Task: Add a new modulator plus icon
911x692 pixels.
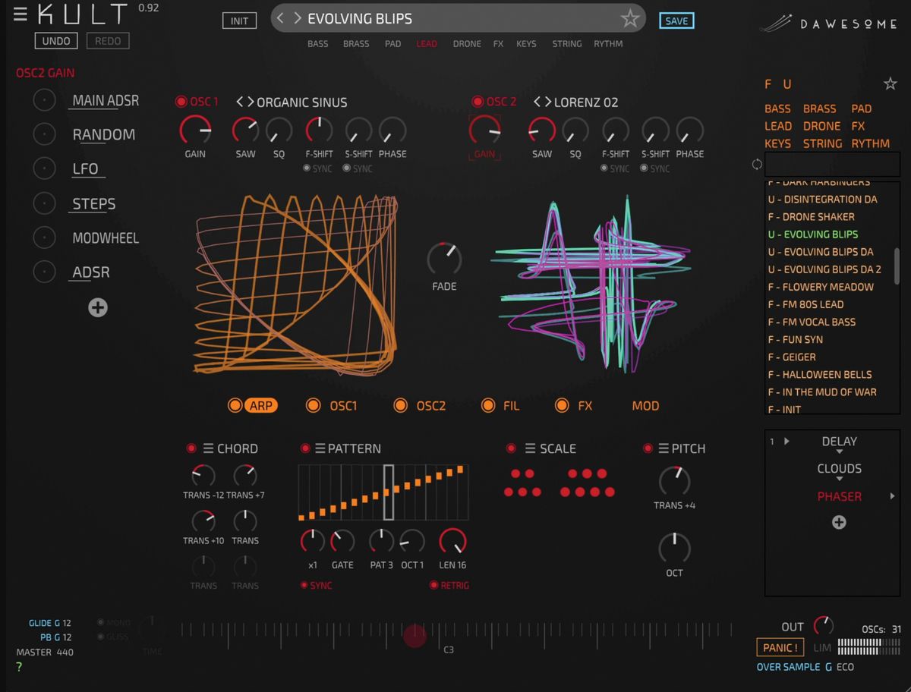Action: coord(98,307)
